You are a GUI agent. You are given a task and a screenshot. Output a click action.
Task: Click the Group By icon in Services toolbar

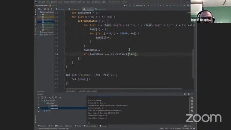(x=49, y=97)
